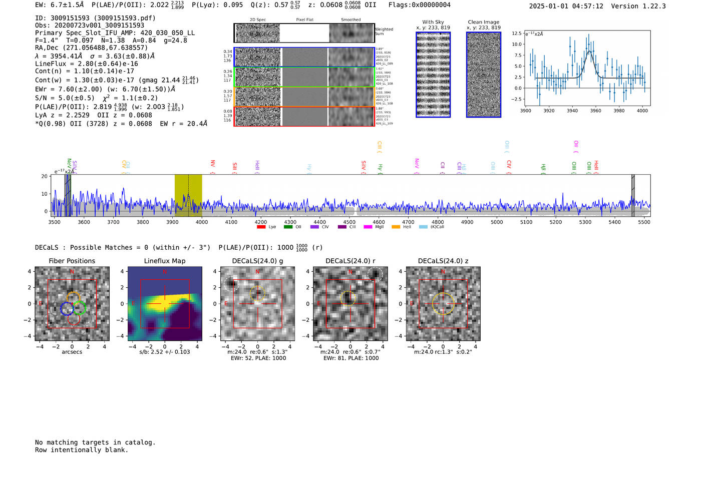Select the DECaLS(24.0) g image

point(257,303)
